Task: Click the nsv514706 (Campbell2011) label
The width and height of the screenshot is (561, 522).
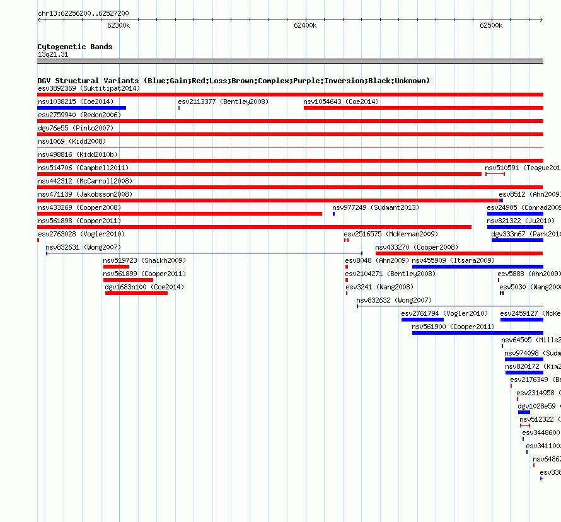Action: (83, 168)
